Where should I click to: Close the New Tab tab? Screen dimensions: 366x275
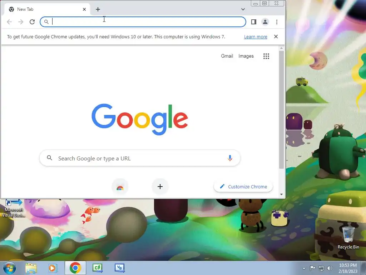pos(84,9)
